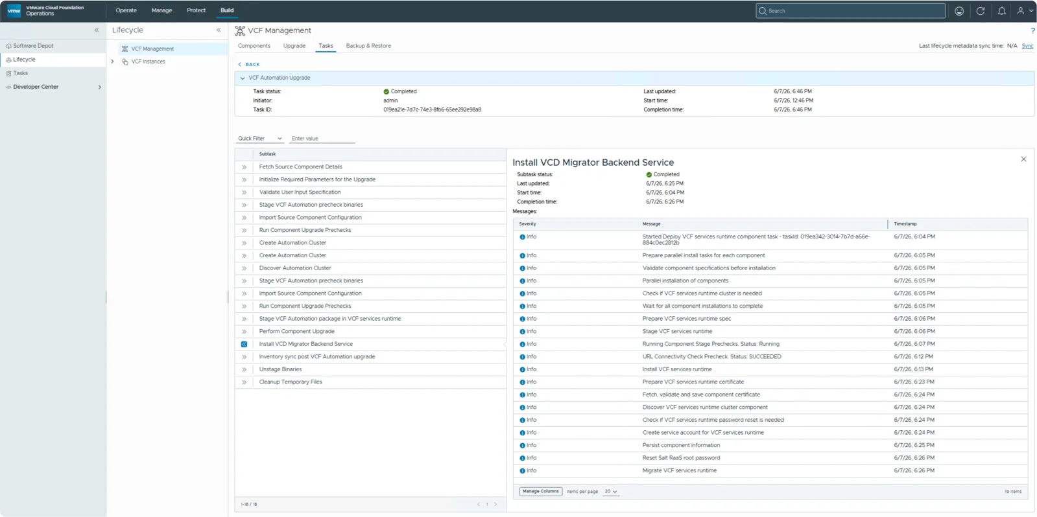The height and width of the screenshot is (517, 1037).
Task: Select the Build menu
Action: click(227, 10)
